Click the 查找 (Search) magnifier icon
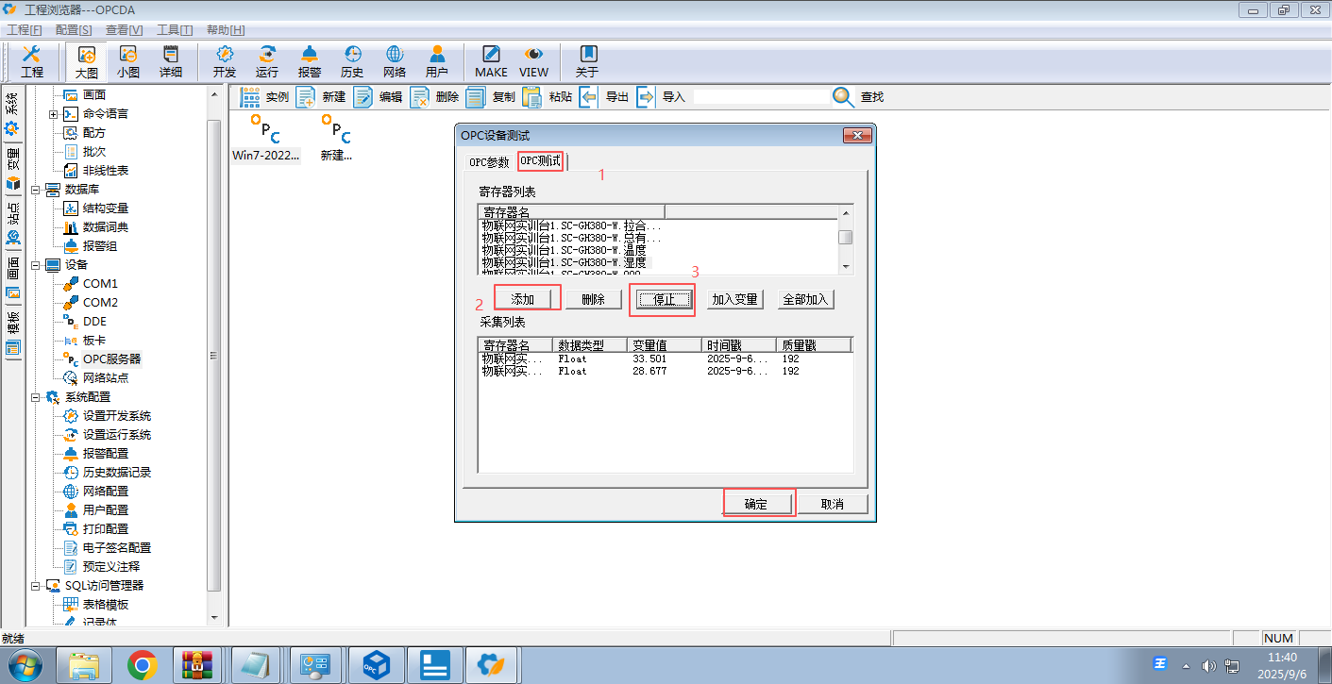 click(x=843, y=97)
